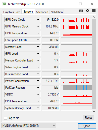This screenshot has height=130, width=98.
Task: Click the '44.0 °C' GPU temperature value
Action: pyautogui.click(x=51, y=33)
